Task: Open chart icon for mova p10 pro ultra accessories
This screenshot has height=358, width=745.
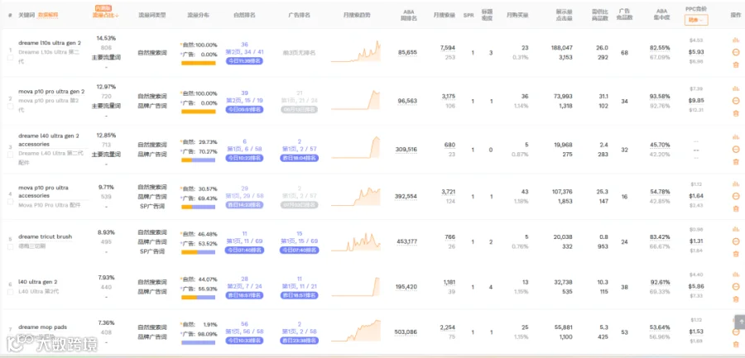Action: tap(736, 184)
